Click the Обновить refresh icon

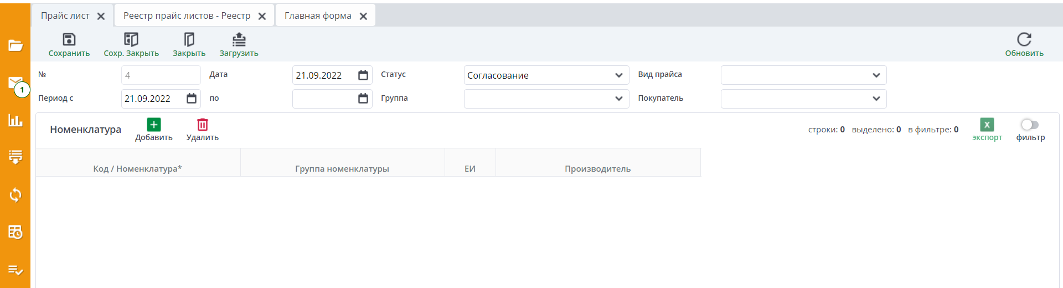tap(1024, 39)
